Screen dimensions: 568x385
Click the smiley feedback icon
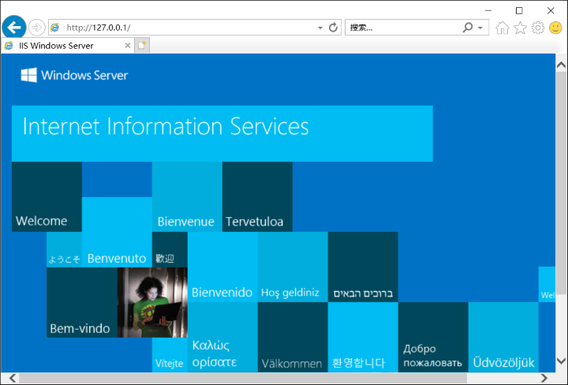coord(555,28)
